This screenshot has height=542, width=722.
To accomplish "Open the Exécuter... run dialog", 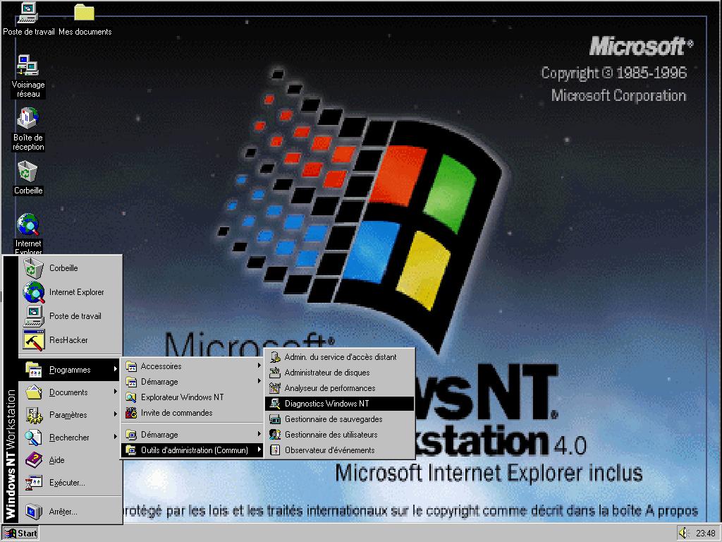I will pyautogui.click(x=66, y=483).
